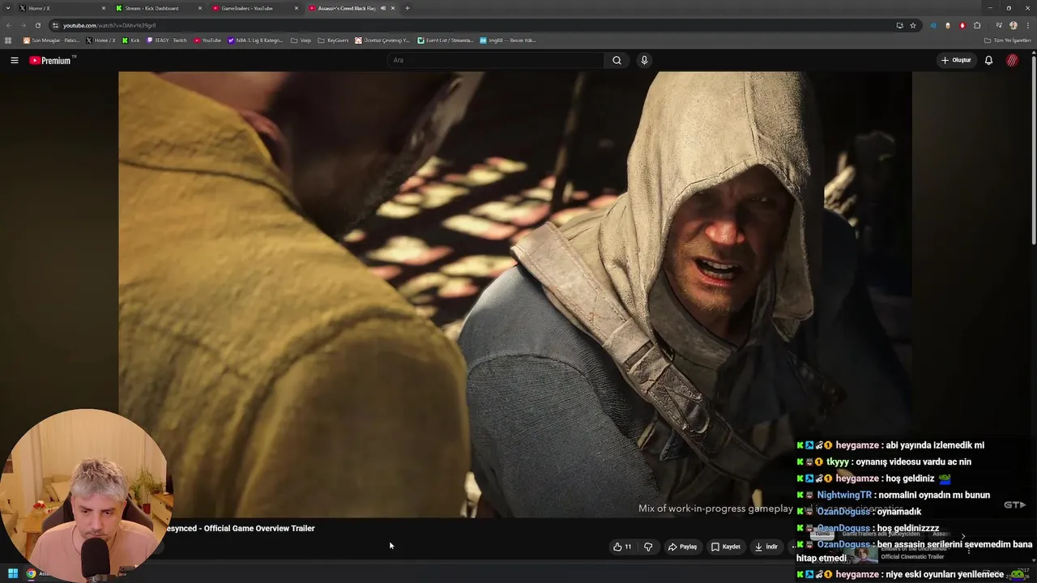The height and width of the screenshot is (583, 1037).
Task: Open the Home / X bookmark
Action: [x=100, y=40]
